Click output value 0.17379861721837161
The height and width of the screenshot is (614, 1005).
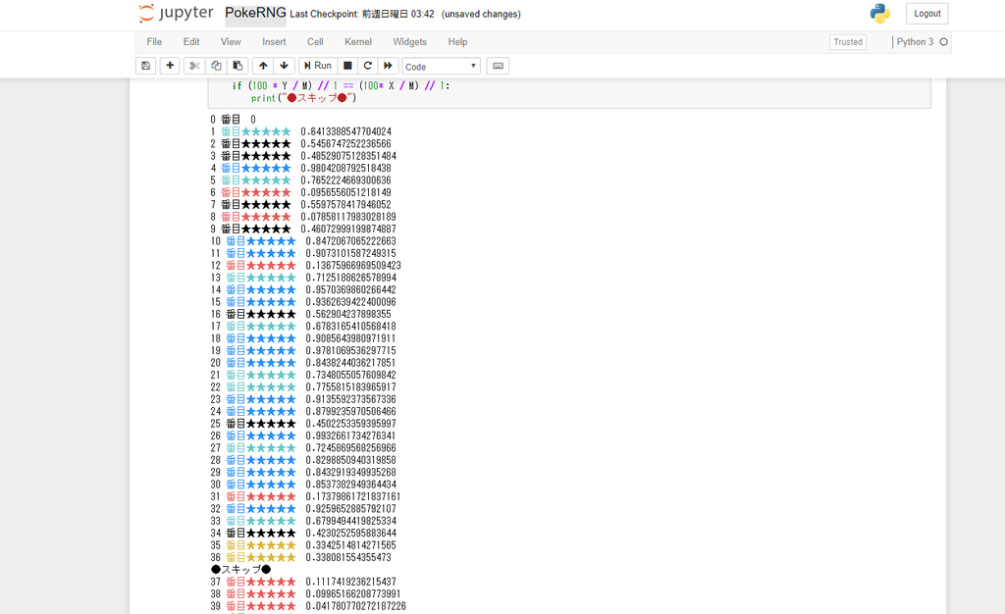click(353, 497)
